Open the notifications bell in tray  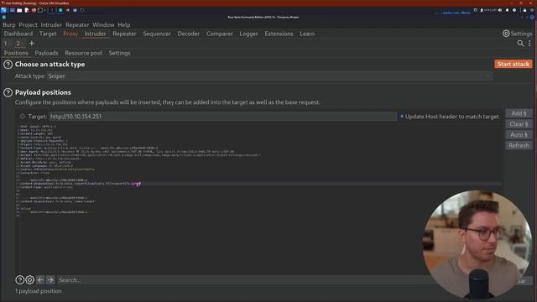tap(507, 10)
